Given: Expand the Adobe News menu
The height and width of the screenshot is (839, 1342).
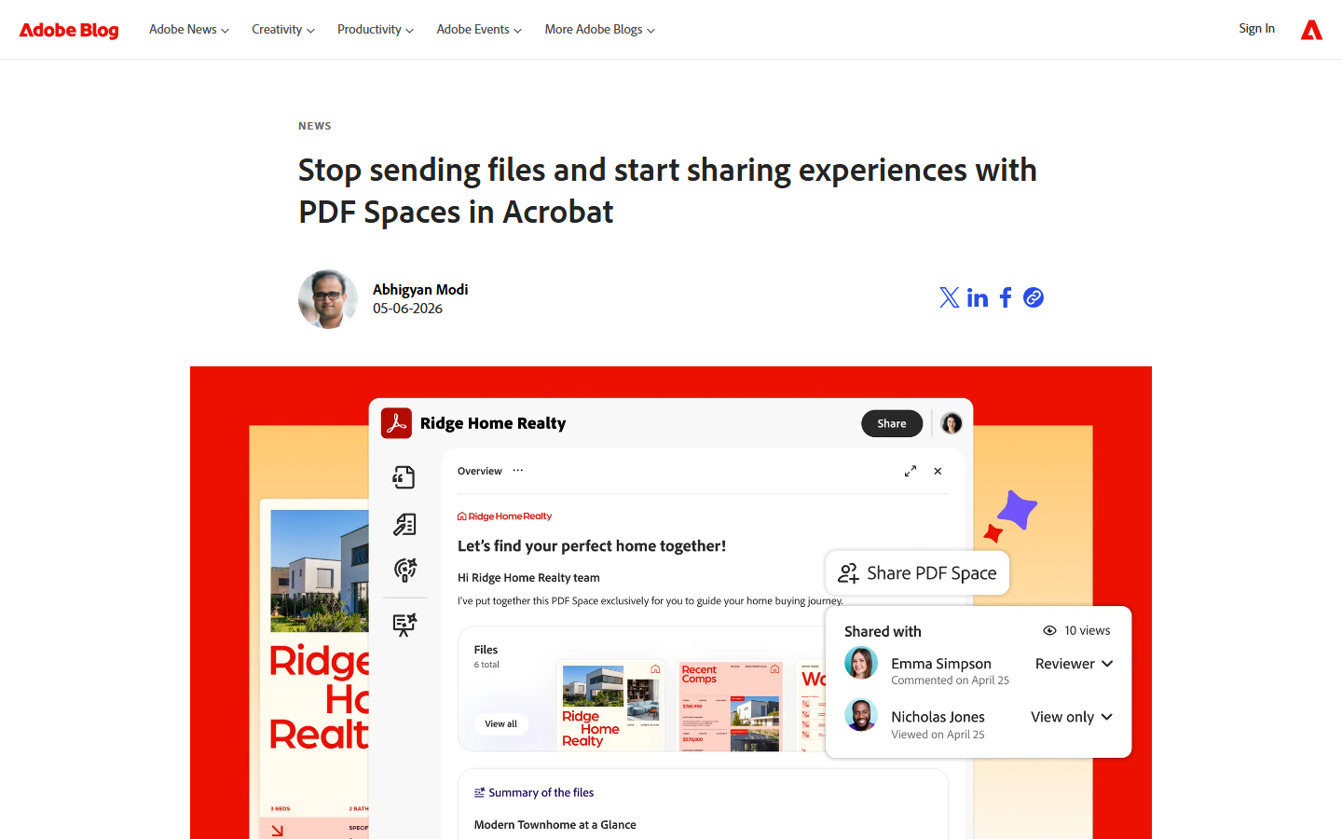Looking at the screenshot, I should coord(188,30).
